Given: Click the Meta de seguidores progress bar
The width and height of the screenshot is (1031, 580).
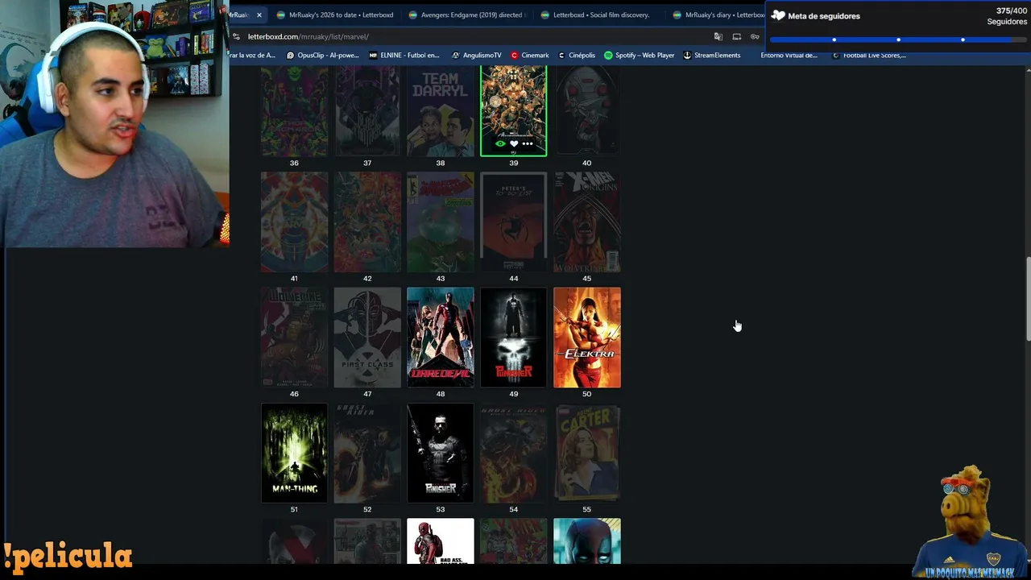Looking at the screenshot, I should 898,39.
